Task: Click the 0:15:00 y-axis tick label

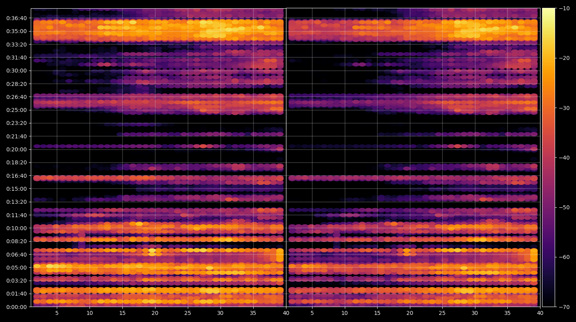Action: tap(17, 189)
